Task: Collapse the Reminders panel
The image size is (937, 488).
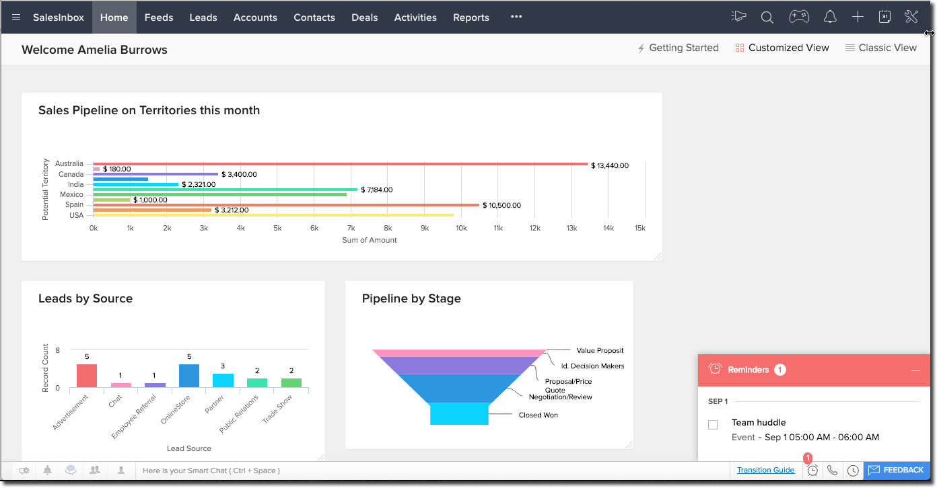Action: [x=916, y=370]
